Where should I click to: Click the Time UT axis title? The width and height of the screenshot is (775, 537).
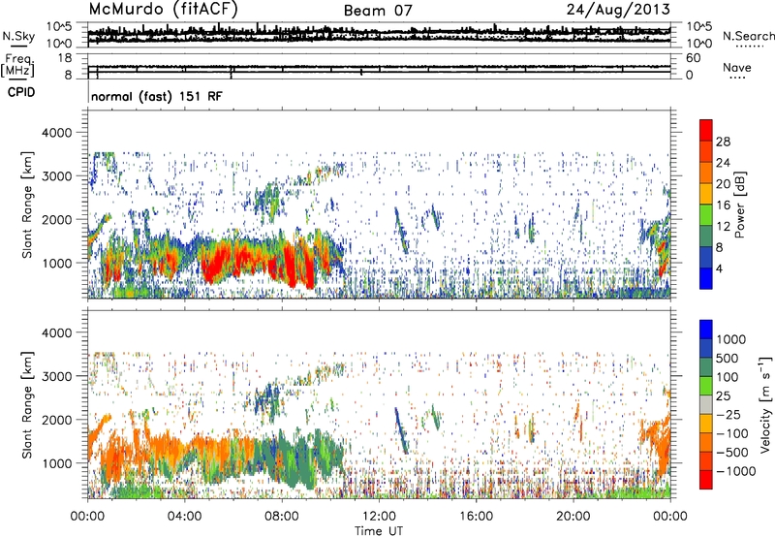(379, 531)
